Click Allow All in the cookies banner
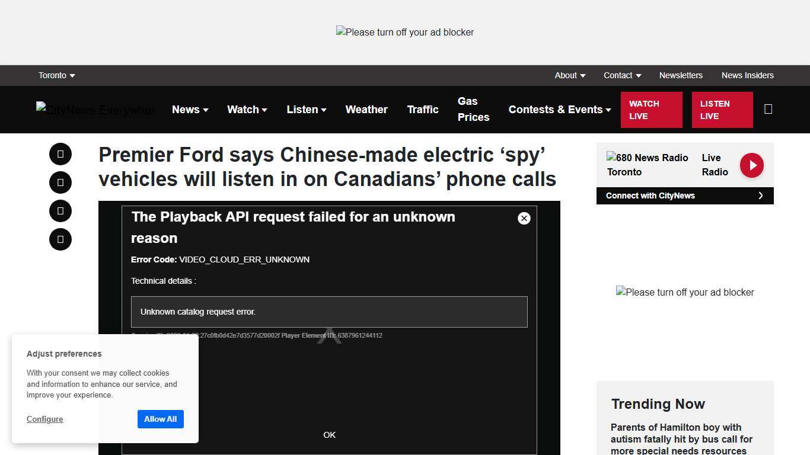810x455 pixels. [160, 419]
